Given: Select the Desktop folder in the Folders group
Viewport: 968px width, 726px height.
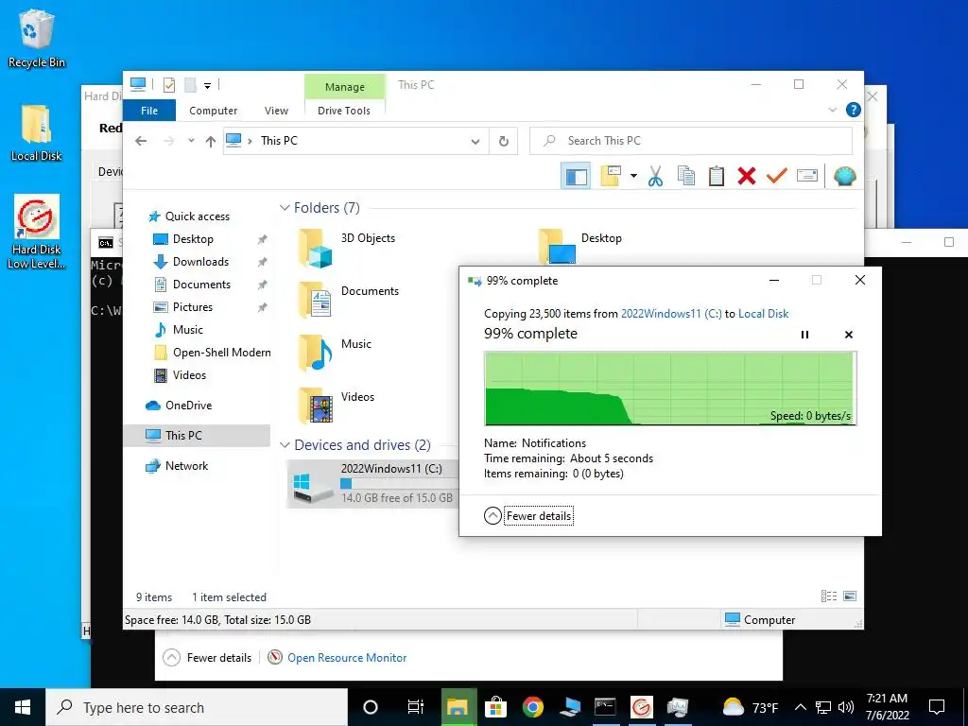Looking at the screenshot, I should click(x=579, y=245).
